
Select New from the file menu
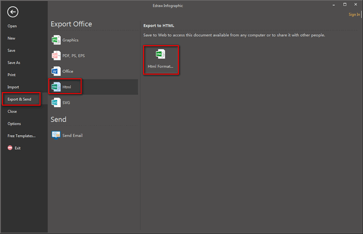11,38
